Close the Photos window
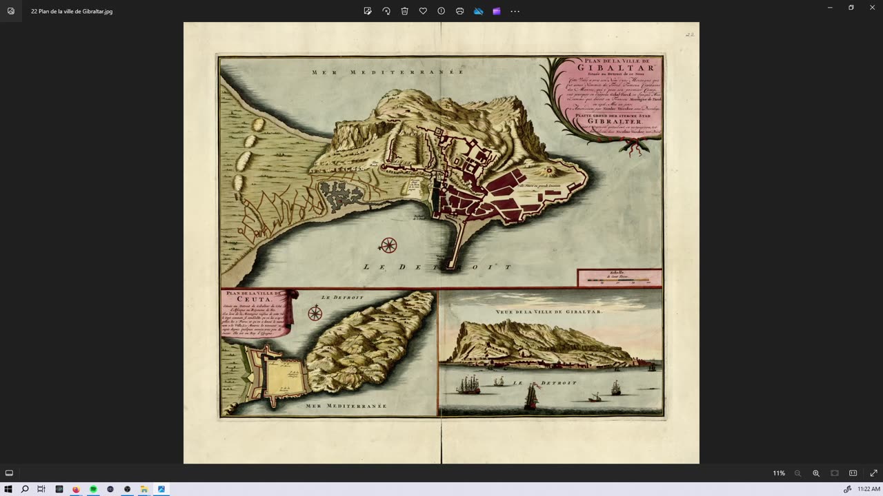 tap(872, 7)
